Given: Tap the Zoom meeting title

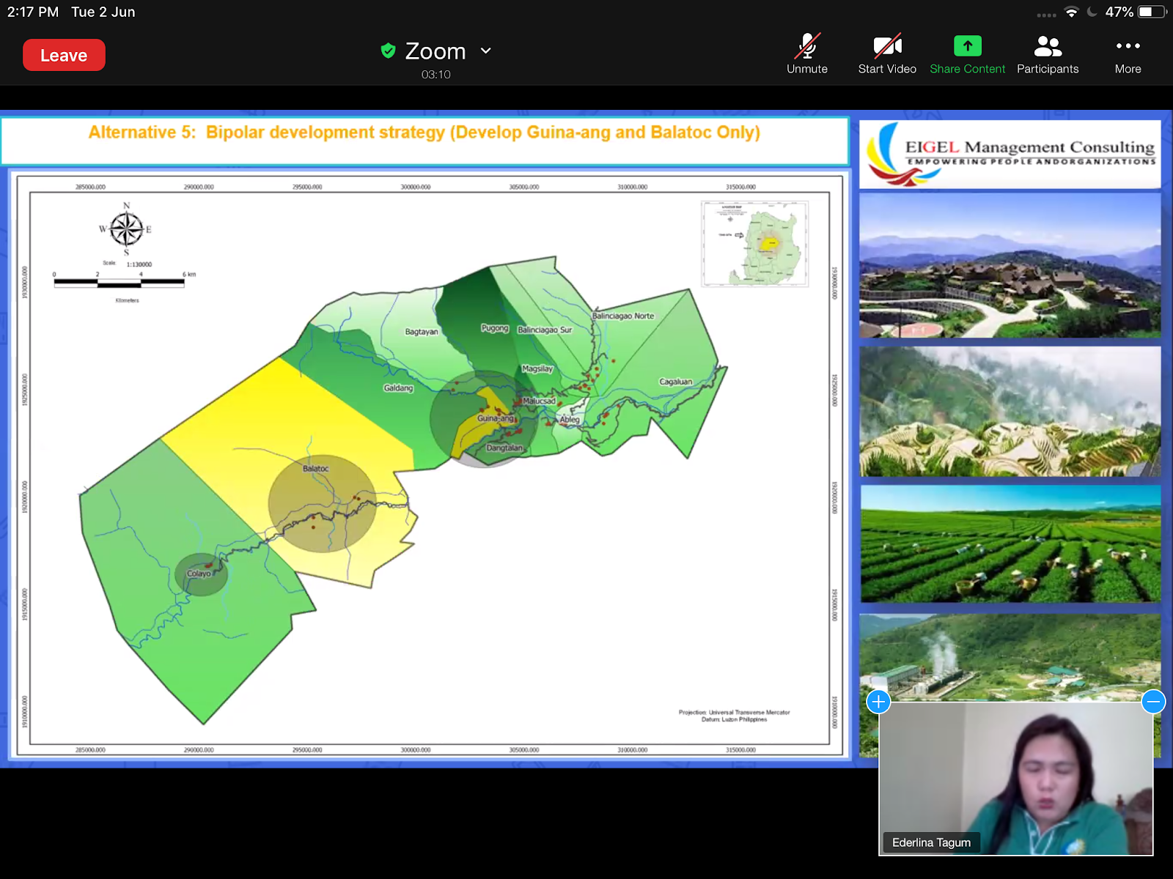Looking at the screenshot, I should pyautogui.click(x=435, y=51).
